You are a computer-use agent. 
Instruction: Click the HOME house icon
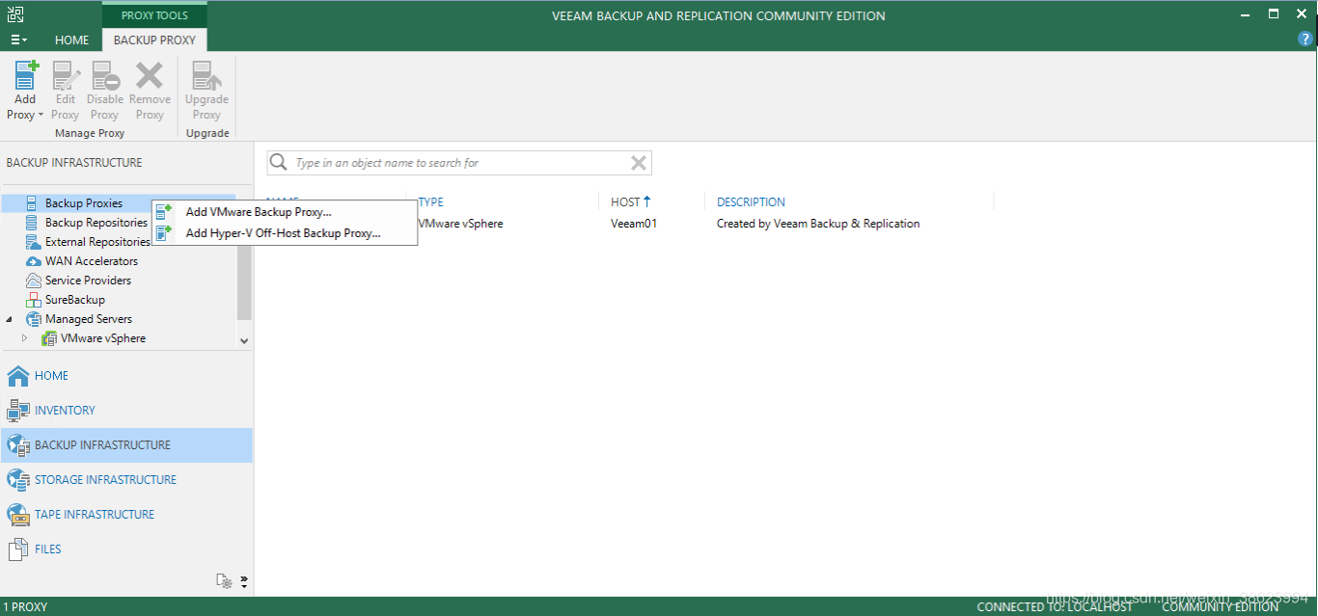point(18,376)
